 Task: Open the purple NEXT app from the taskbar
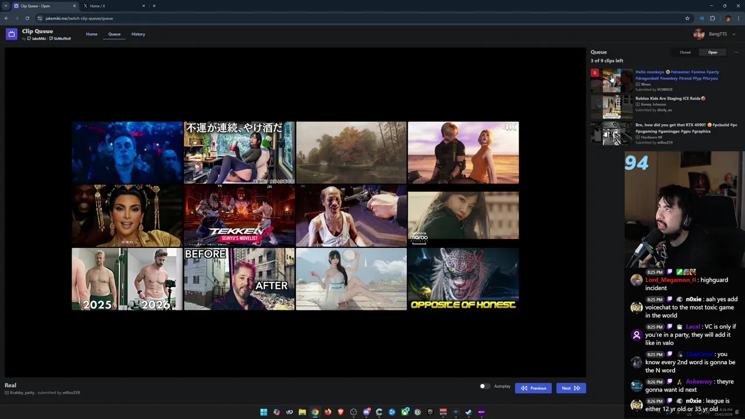click(481, 412)
